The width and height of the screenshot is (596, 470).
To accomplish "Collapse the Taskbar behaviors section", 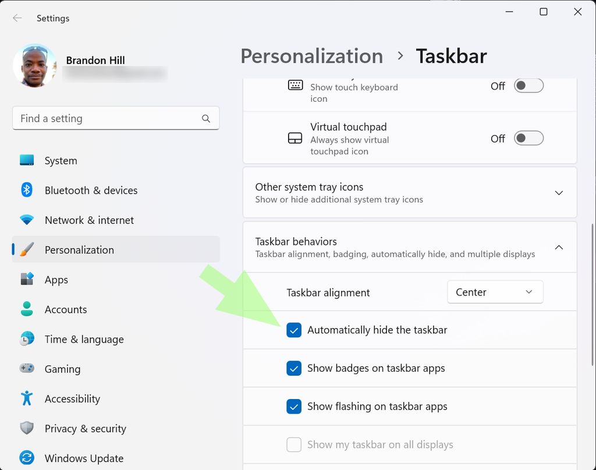I will point(559,247).
